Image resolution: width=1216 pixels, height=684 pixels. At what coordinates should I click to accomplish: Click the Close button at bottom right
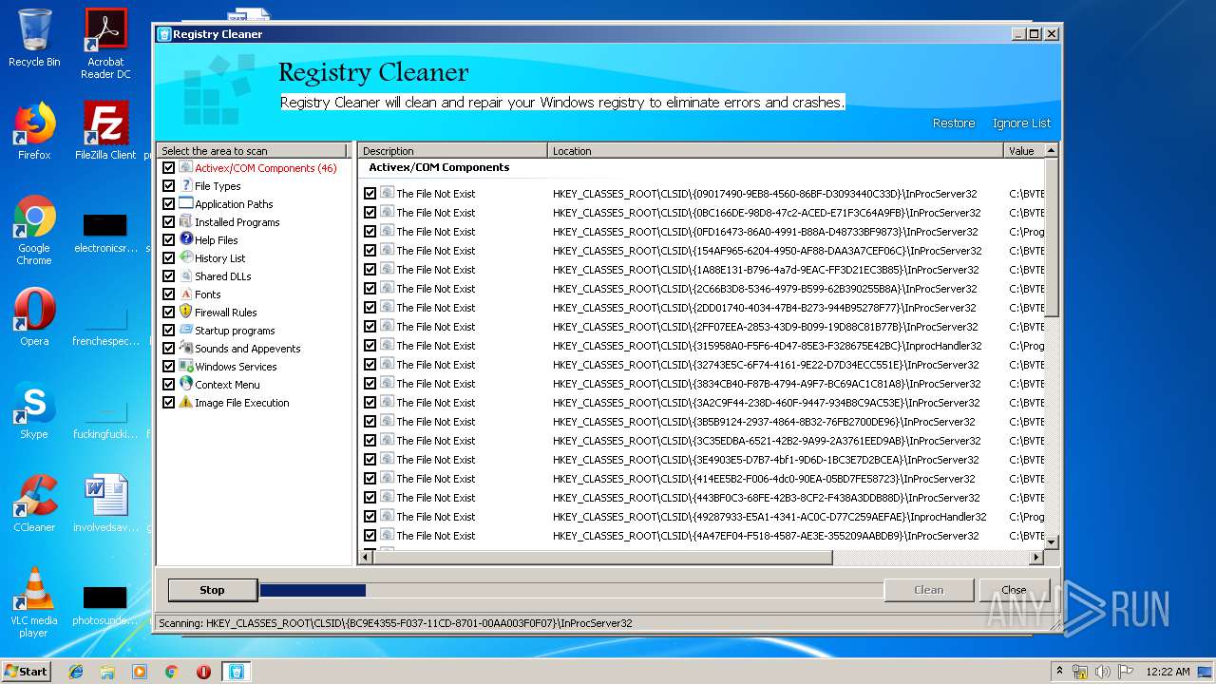[1014, 590]
